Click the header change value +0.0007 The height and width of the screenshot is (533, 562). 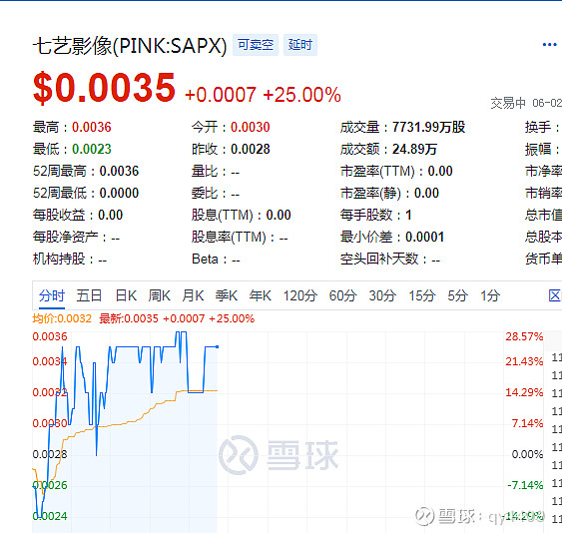pyautogui.click(x=221, y=95)
